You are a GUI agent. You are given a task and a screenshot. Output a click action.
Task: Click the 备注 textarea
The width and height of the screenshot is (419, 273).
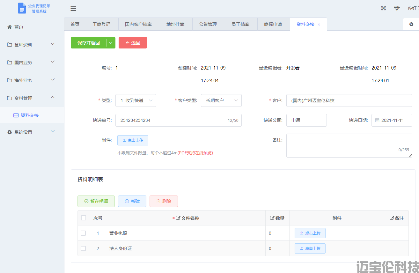(x=349, y=145)
